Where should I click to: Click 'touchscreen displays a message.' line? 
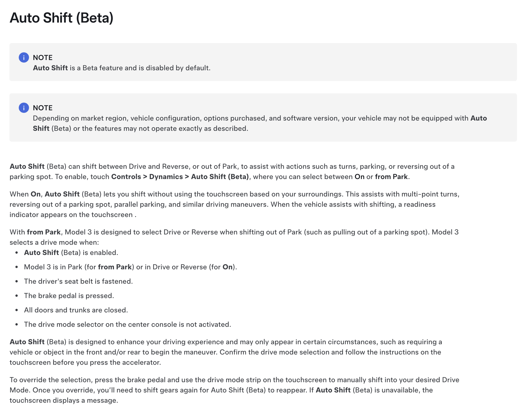64,400
